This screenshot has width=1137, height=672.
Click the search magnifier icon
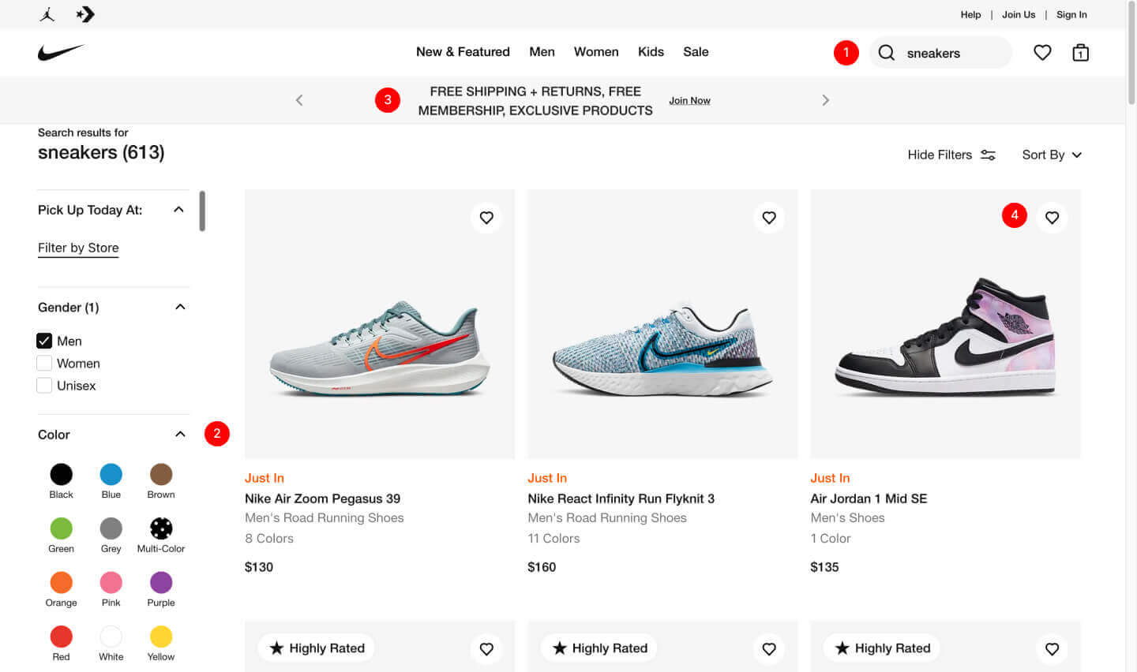coord(887,53)
